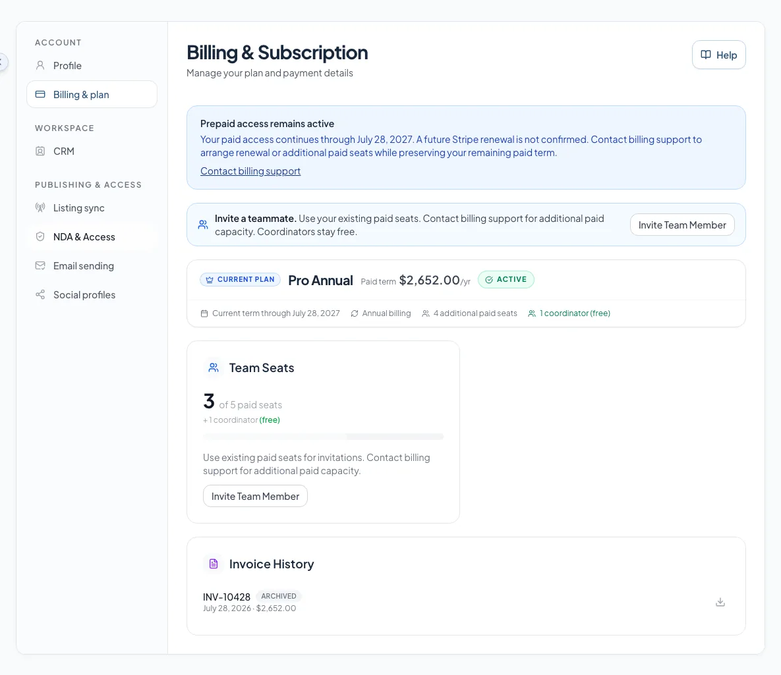
Task: Click "4 additional paid seats" text
Action: (475, 313)
